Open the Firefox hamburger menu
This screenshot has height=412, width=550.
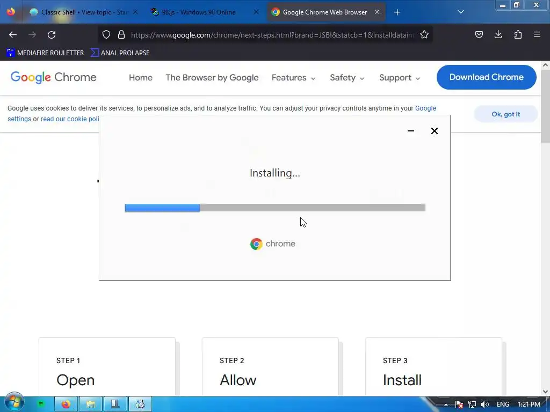(x=537, y=34)
